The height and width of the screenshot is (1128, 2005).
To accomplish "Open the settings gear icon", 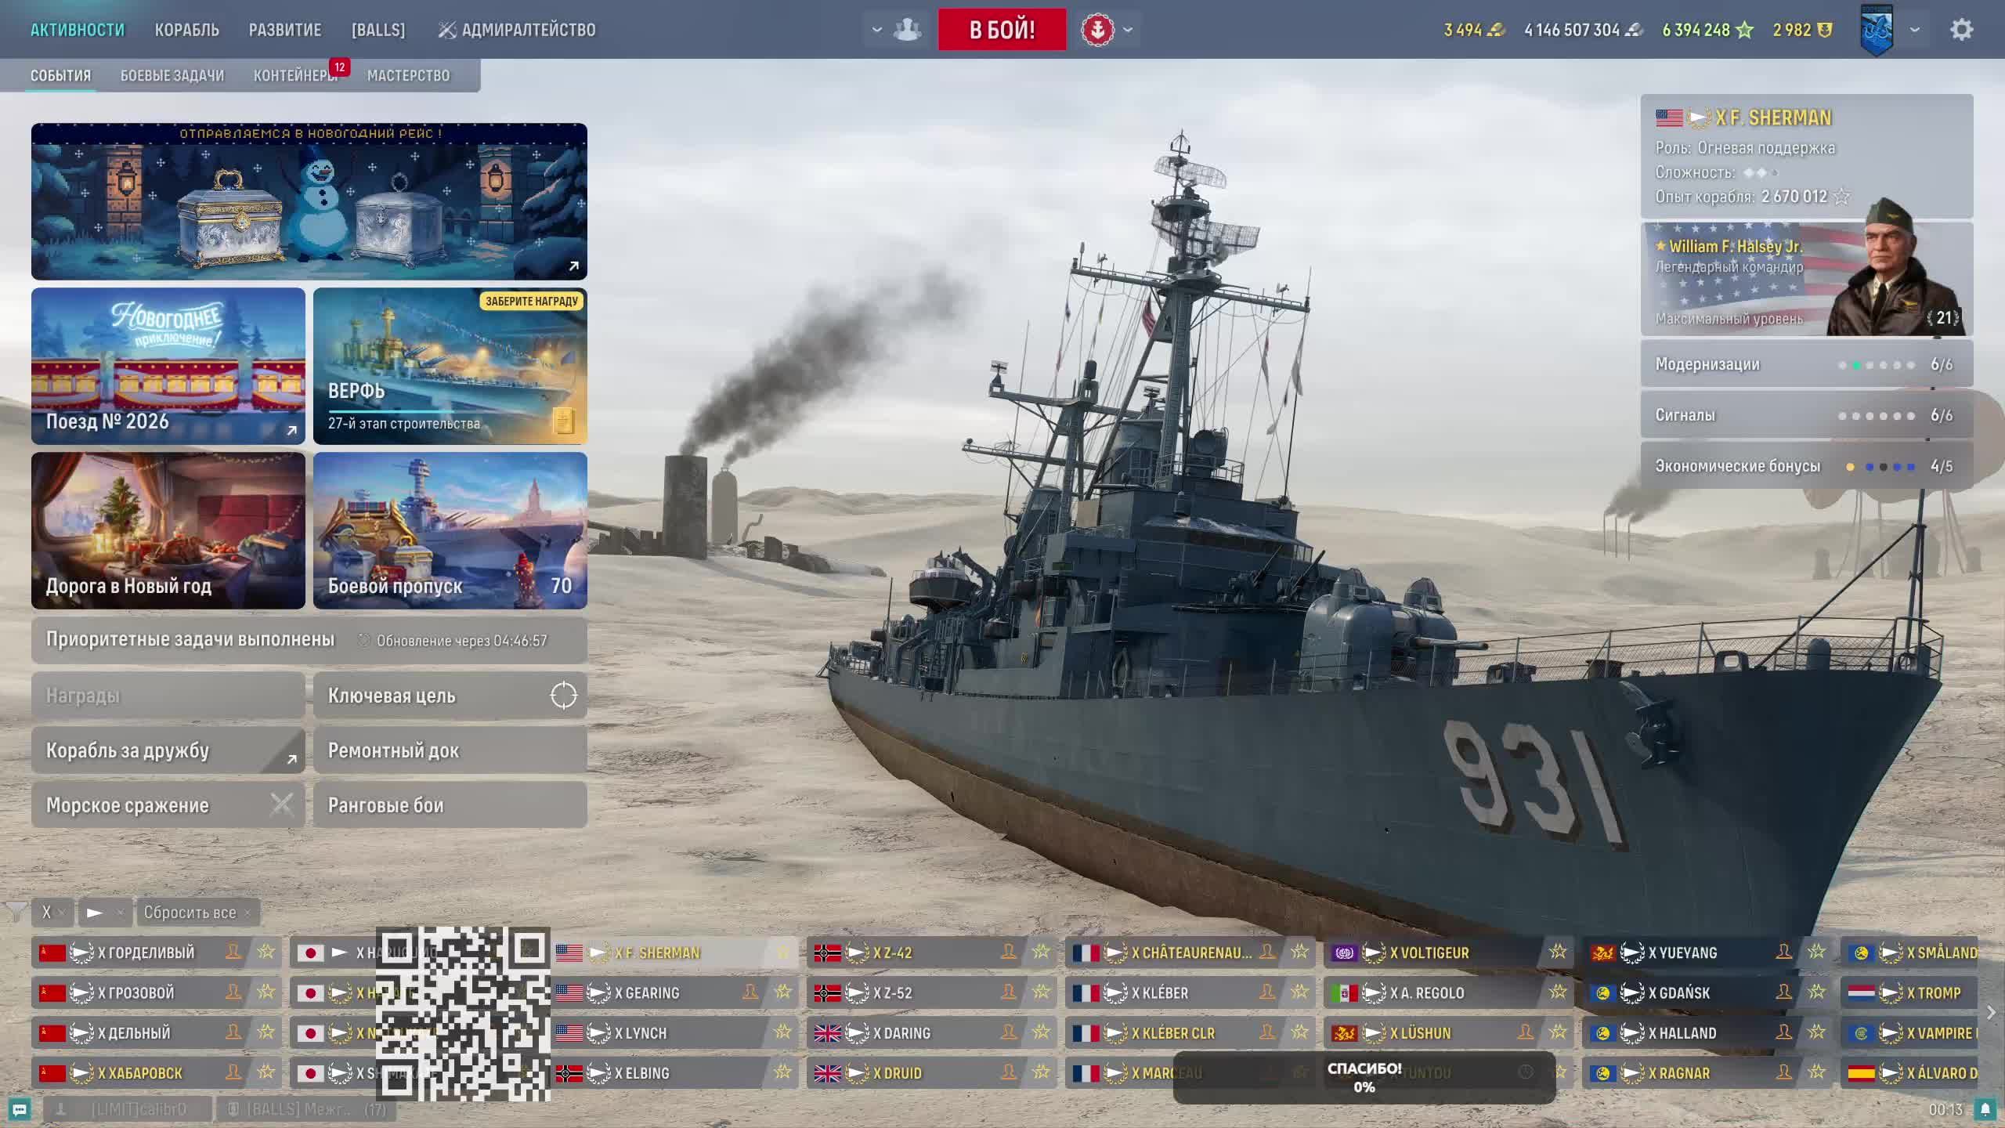I will pos(1961,30).
